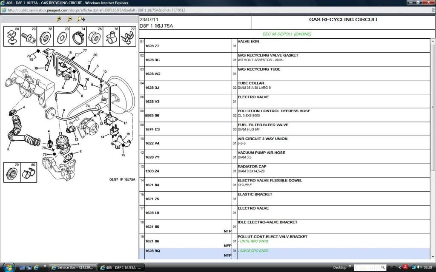436x272 pixels.
Task: Launch Internet Explorer from quick launch
Action: coord(36,268)
